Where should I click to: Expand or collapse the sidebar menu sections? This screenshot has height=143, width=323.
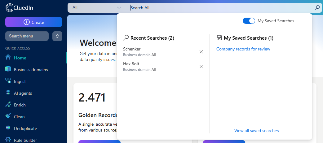pyautogui.click(x=57, y=36)
